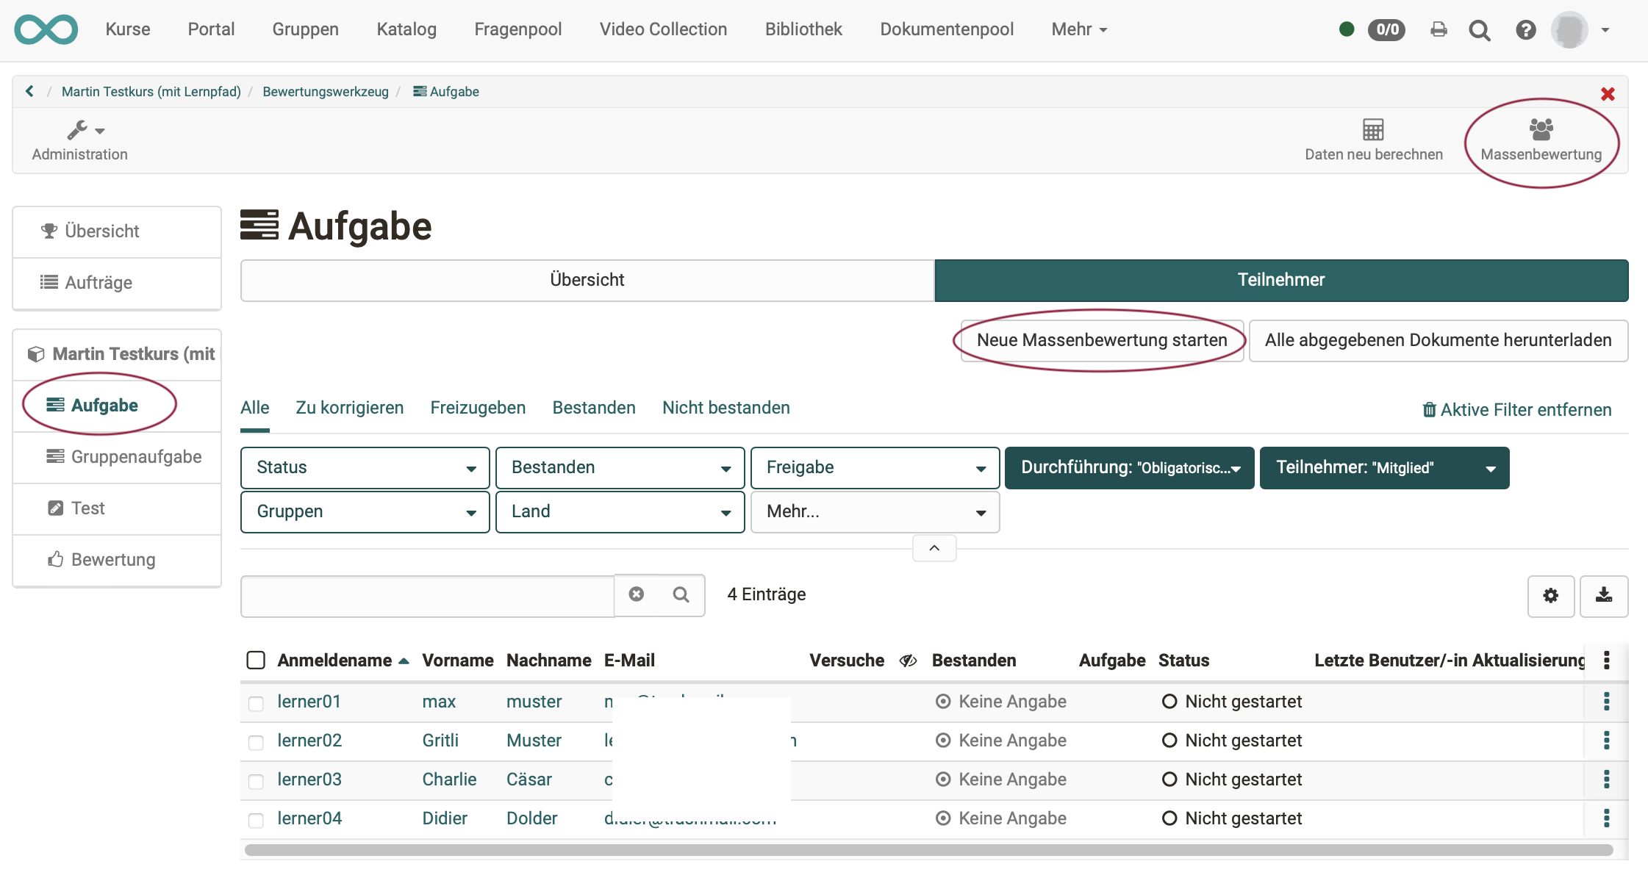This screenshot has width=1648, height=889.
Task: Select Aufgabe node in course tree
Action: pos(117,406)
